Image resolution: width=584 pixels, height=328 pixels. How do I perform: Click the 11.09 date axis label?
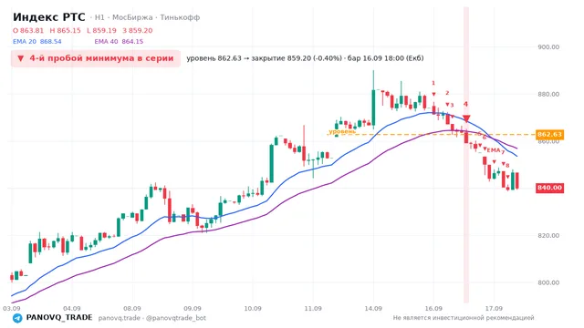[313, 309]
